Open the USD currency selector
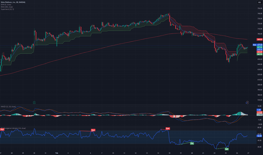This screenshot has height=155, width=263. (x=260, y=2)
